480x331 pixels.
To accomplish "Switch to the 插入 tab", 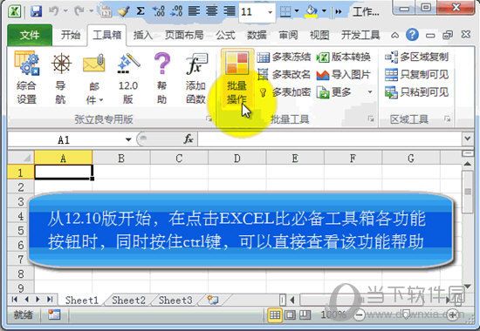I will (x=142, y=35).
